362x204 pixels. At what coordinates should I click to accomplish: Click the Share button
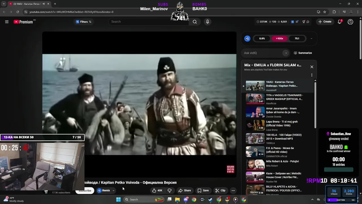[x=185, y=191]
